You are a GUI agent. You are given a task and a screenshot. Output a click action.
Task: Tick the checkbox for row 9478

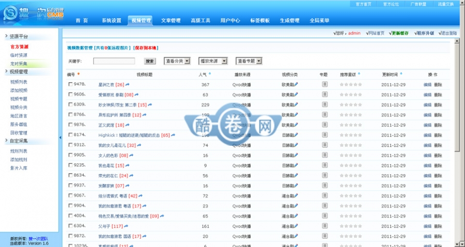click(70, 84)
